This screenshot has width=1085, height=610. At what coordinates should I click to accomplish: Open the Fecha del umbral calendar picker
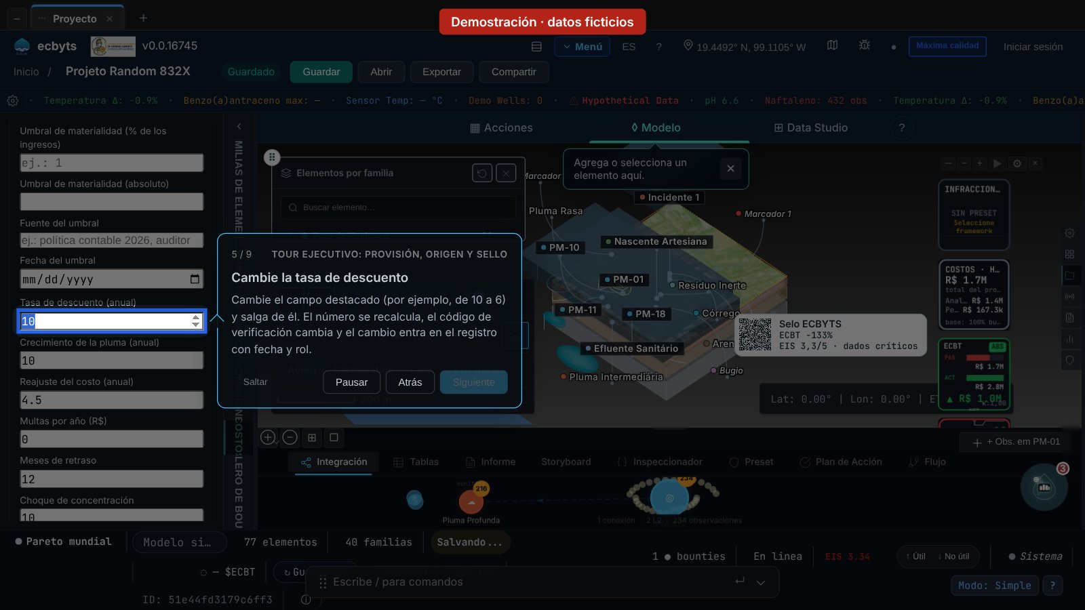(195, 279)
